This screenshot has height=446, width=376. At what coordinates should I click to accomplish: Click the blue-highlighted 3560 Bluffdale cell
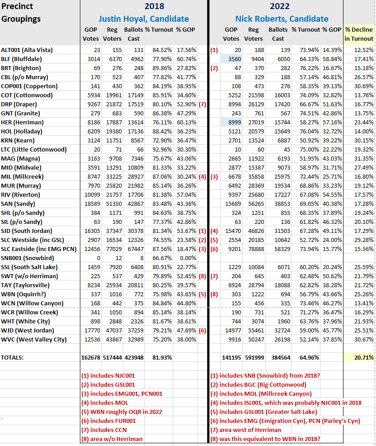(x=231, y=59)
